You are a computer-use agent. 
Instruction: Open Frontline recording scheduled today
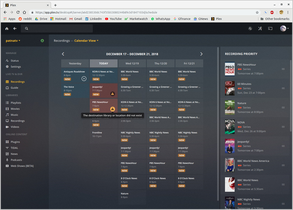(104, 136)
